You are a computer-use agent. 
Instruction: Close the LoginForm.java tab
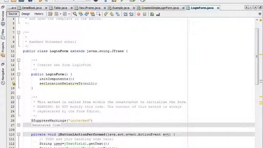pyautogui.click(x=218, y=8)
